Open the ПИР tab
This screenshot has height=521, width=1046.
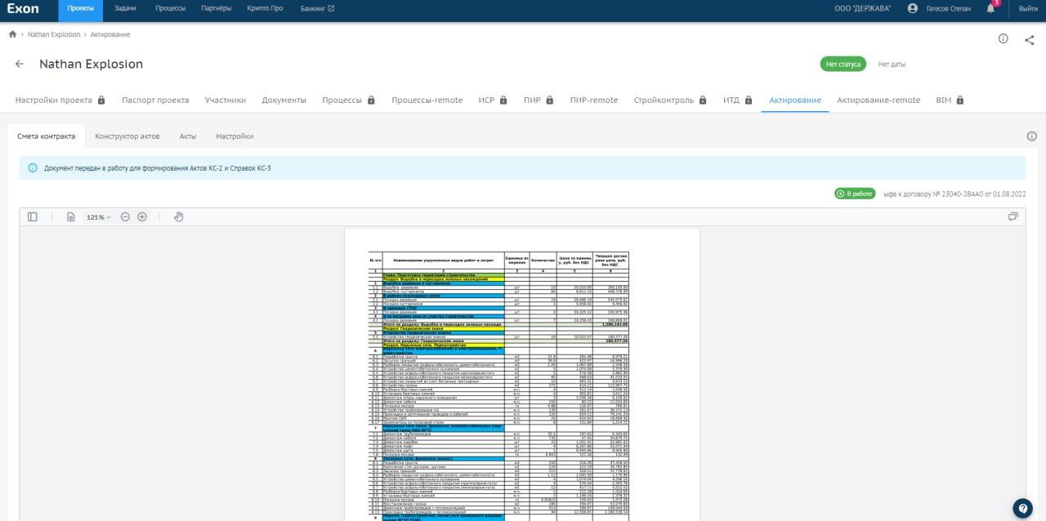tap(539, 100)
